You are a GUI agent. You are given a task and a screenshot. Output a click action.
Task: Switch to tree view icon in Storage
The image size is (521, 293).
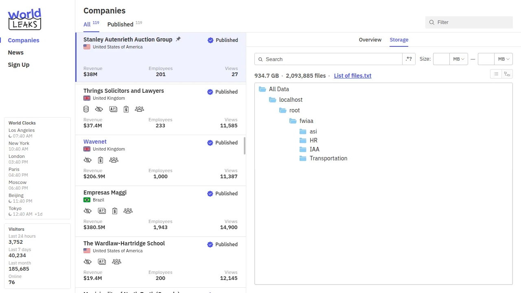pyautogui.click(x=507, y=74)
